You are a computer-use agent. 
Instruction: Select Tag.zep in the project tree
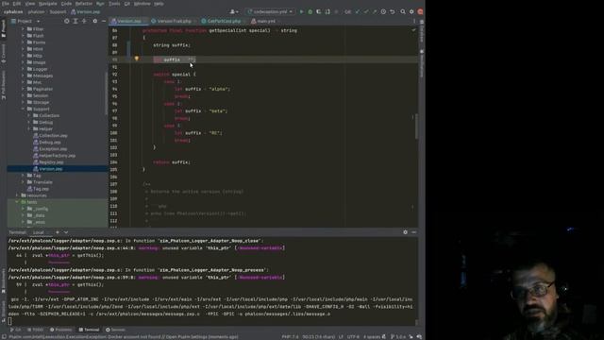41,189
